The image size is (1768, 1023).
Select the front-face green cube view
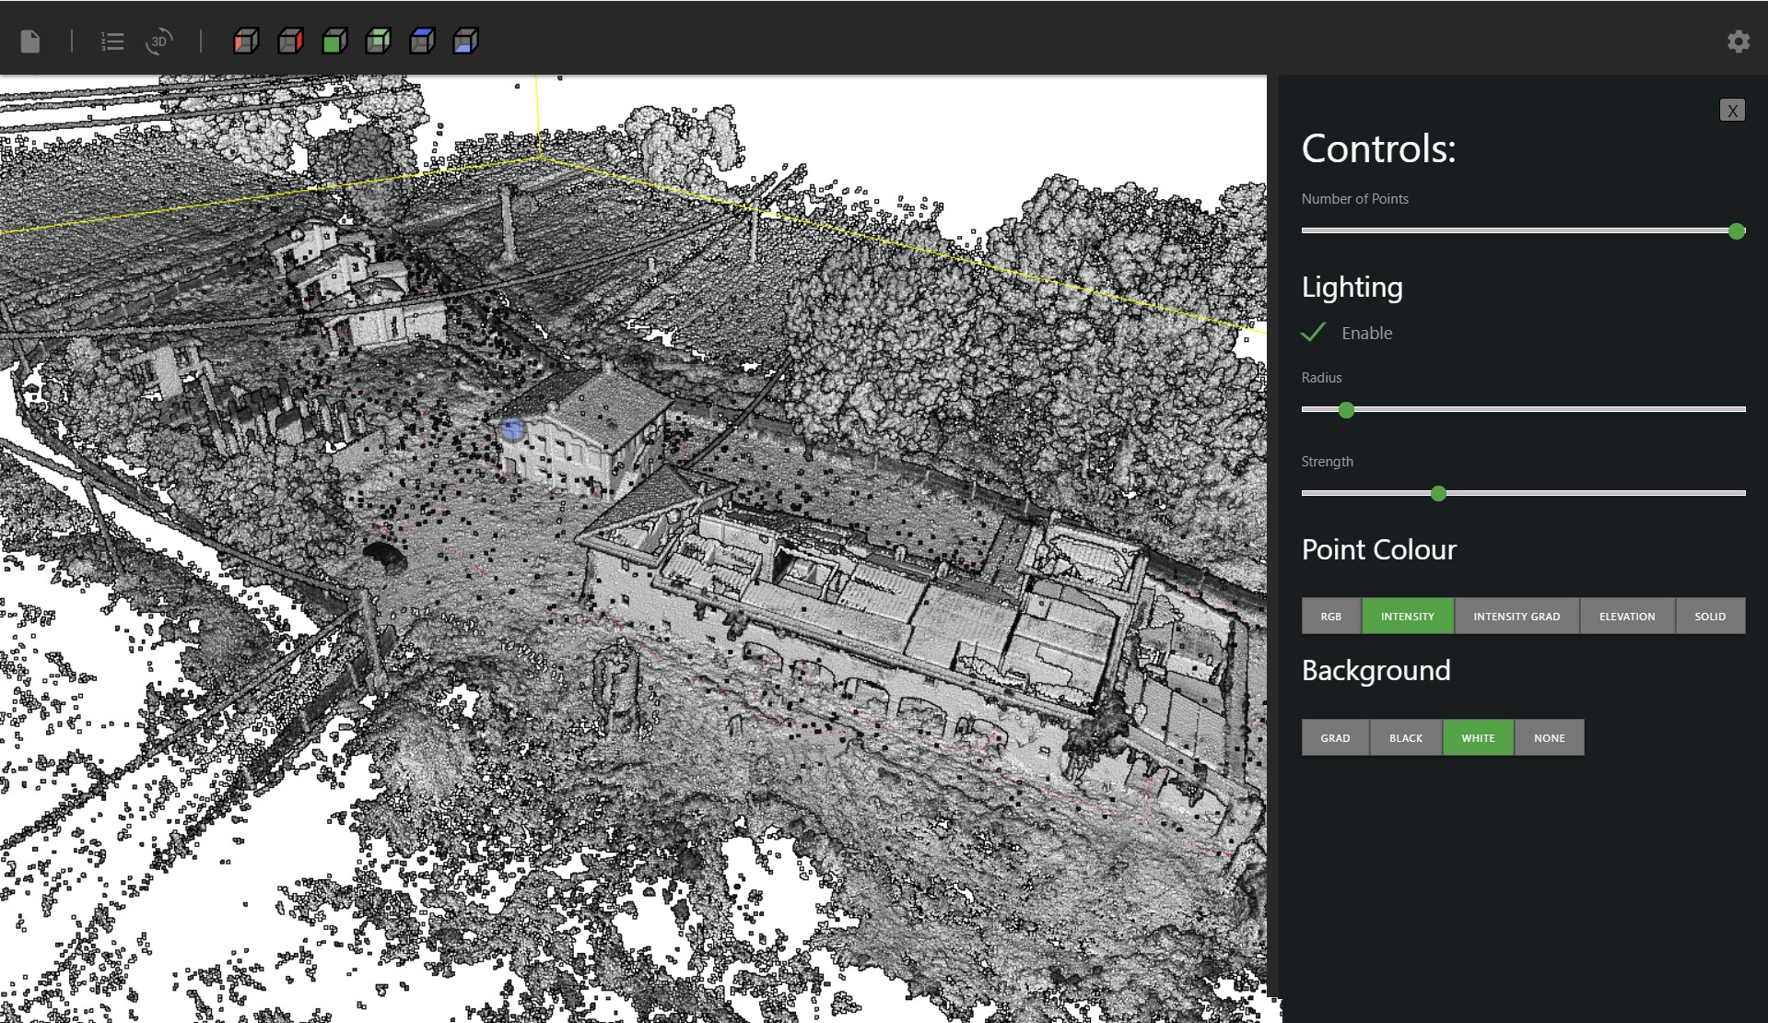point(334,41)
